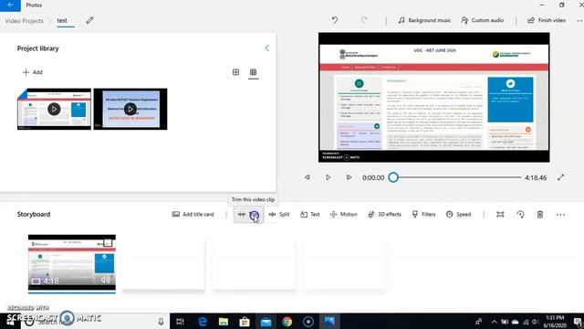This screenshot has width=584, height=329.
Task: Click Finish video to export
Action: [x=547, y=20]
